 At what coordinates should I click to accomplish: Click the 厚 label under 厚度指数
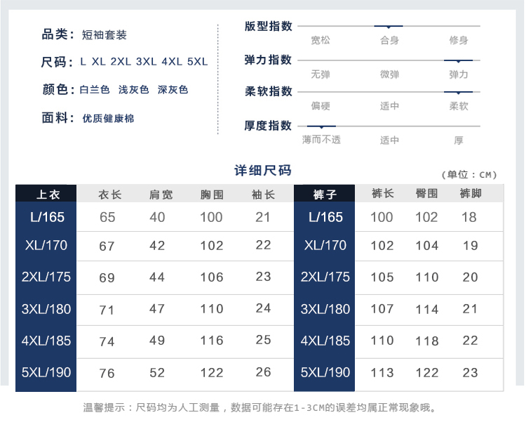coord(459,140)
